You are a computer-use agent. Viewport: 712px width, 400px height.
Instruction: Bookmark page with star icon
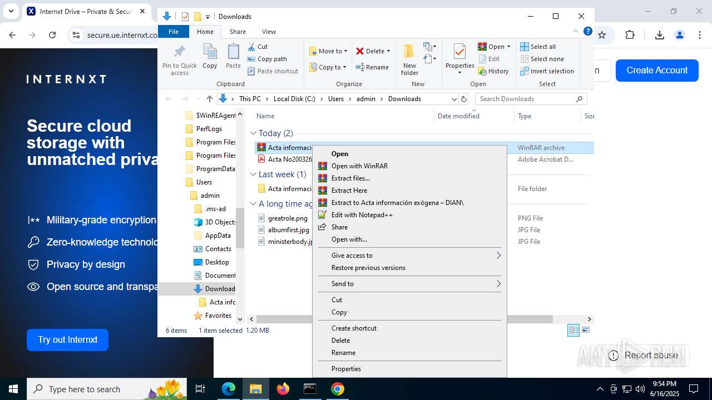602,35
